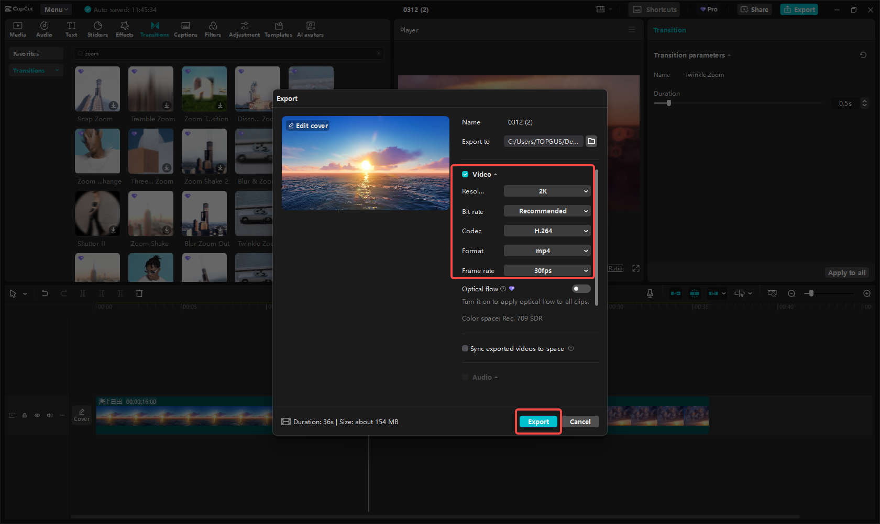The width and height of the screenshot is (880, 524).
Task: Click the folder icon to browse export path
Action: pyautogui.click(x=591, y=141)
